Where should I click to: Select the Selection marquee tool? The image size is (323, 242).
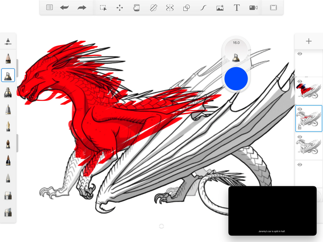click(x=103, y=8)
